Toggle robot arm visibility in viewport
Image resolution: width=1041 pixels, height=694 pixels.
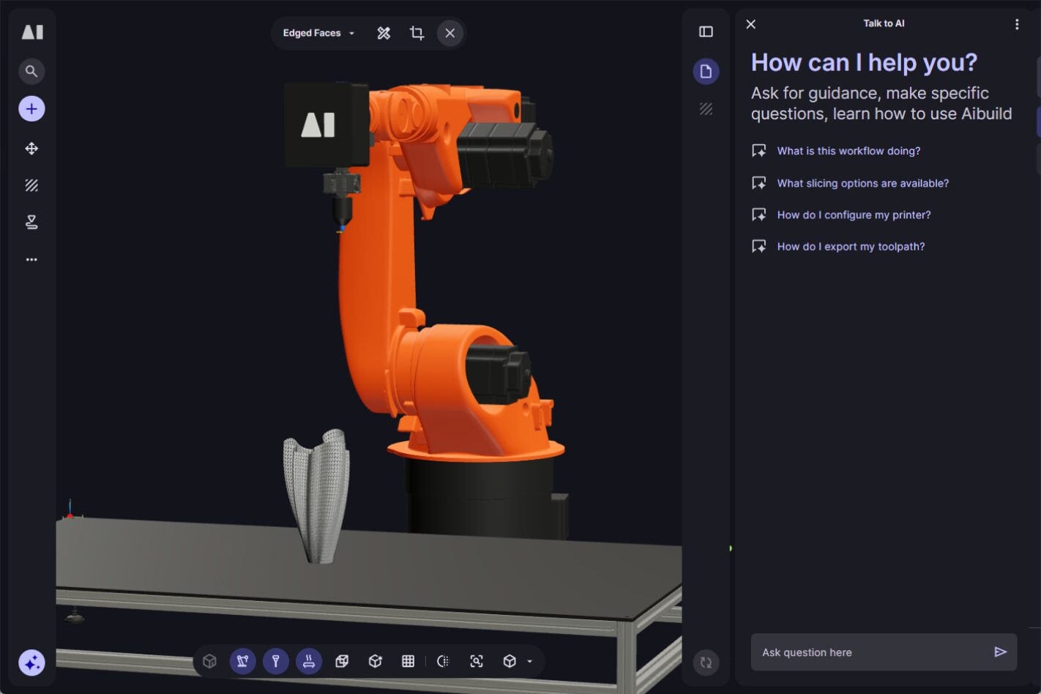click(x=242, y=661)
